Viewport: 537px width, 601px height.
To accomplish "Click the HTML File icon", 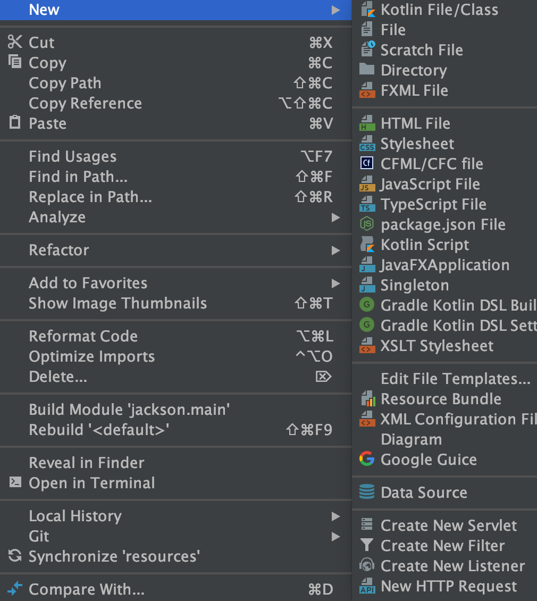I will 367,123.
